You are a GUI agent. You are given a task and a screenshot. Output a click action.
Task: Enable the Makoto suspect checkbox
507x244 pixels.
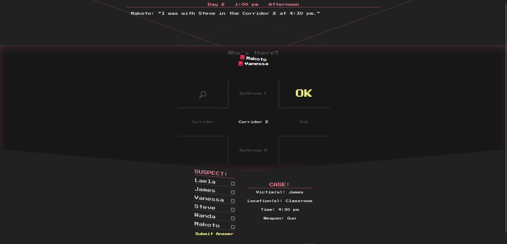pos(233,227)
